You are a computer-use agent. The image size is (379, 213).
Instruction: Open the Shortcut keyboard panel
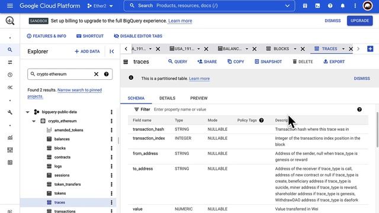coord(90,36)
